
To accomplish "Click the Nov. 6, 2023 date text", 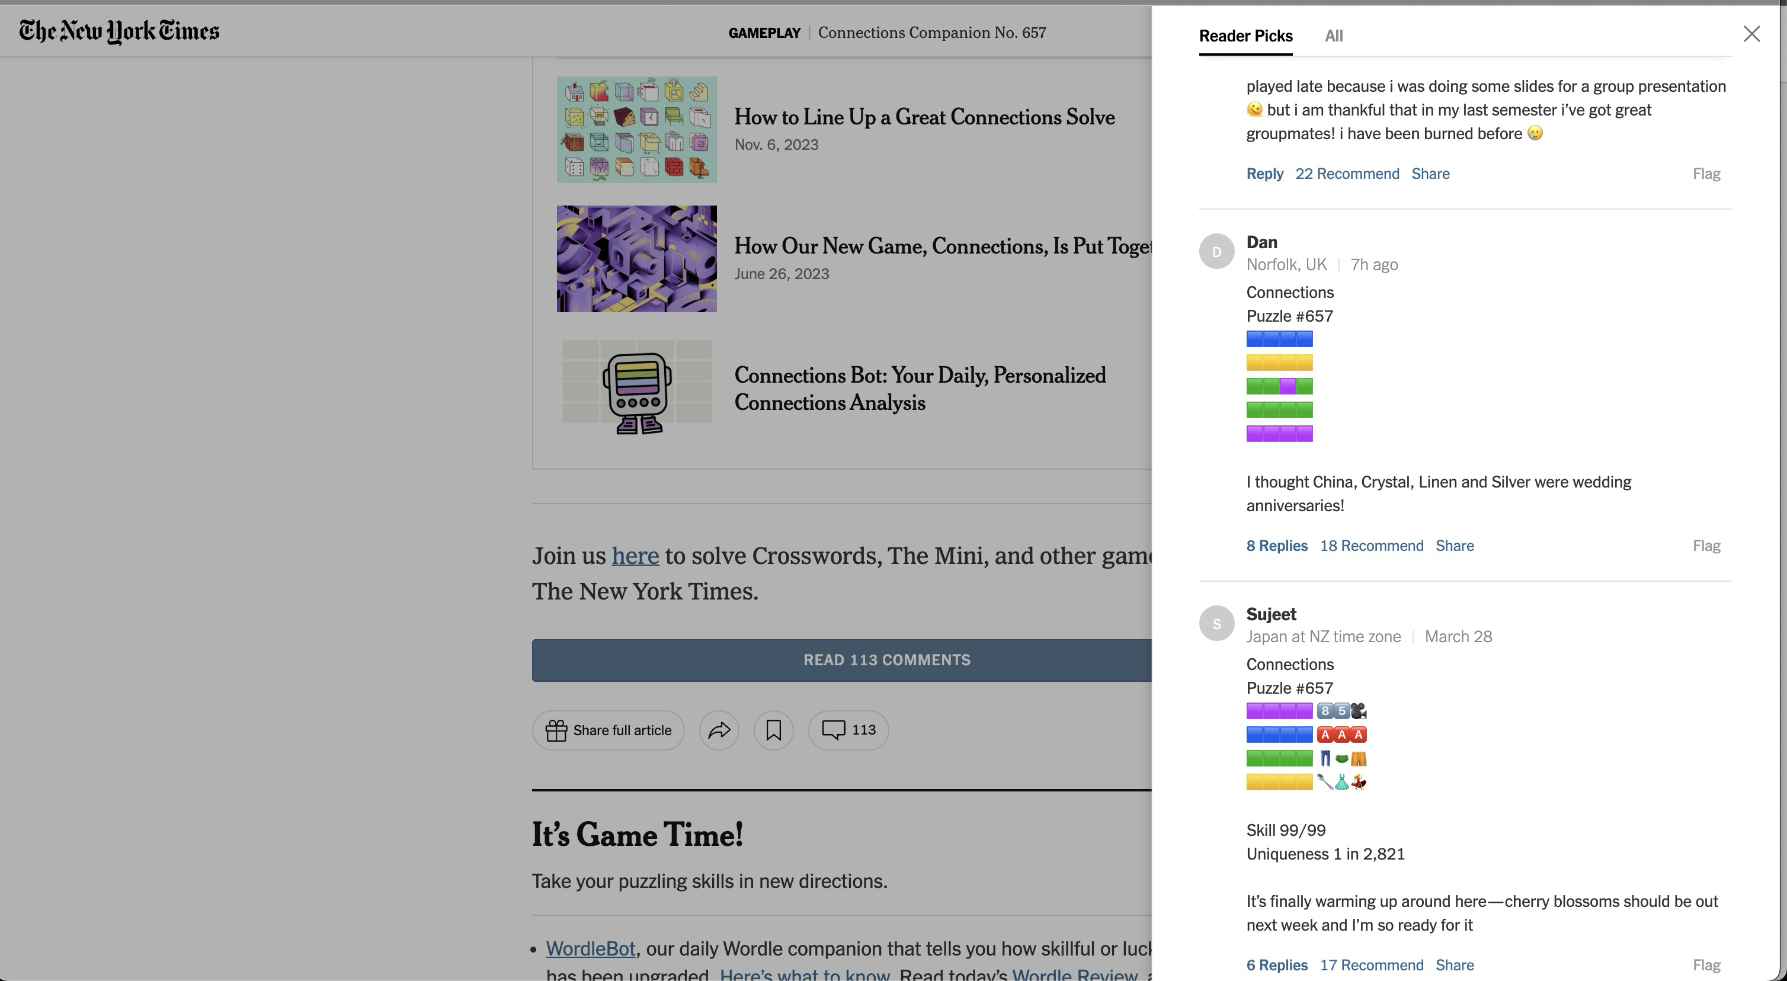I will (x=776, y=145).
